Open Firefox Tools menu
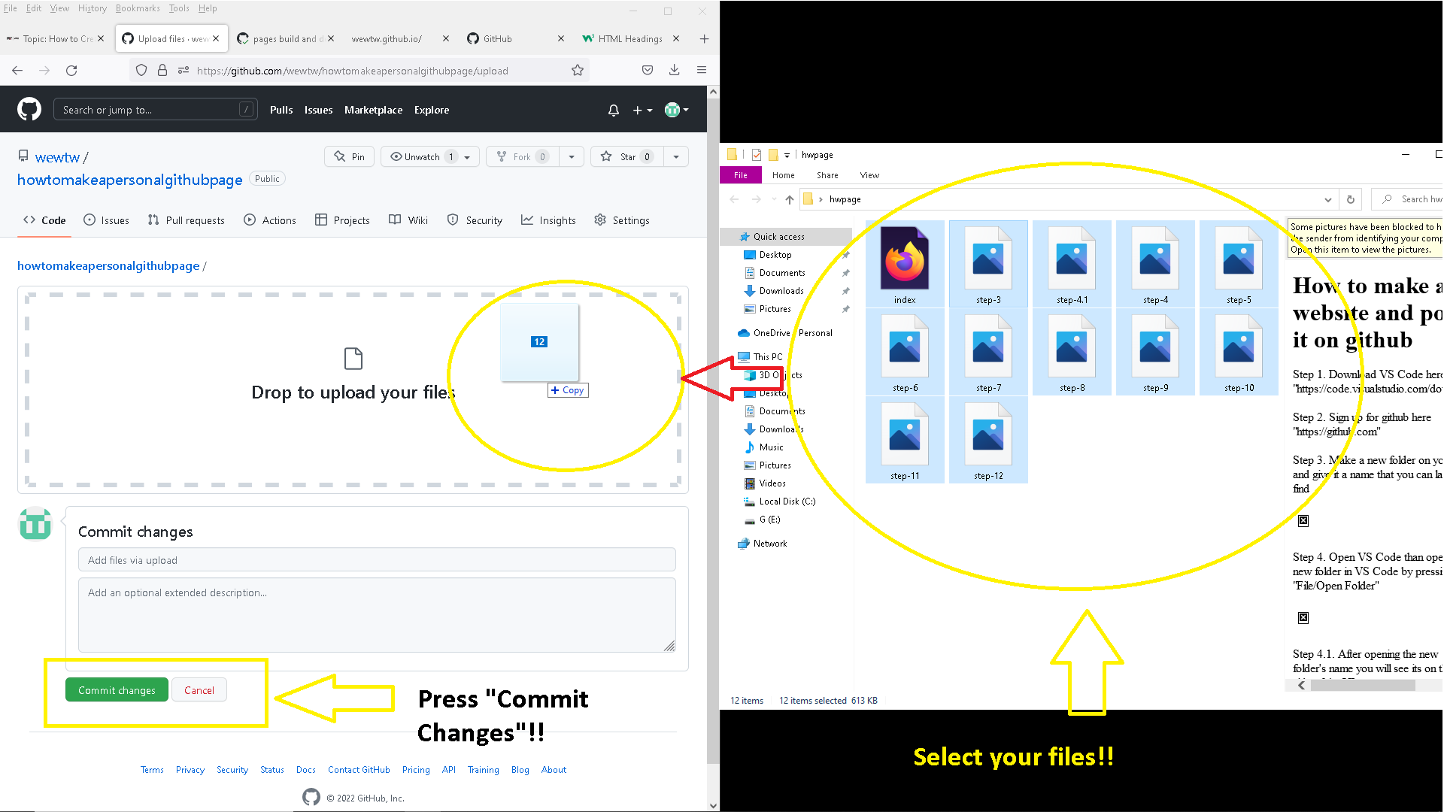Screen dimensions: 1444x812 179,8
